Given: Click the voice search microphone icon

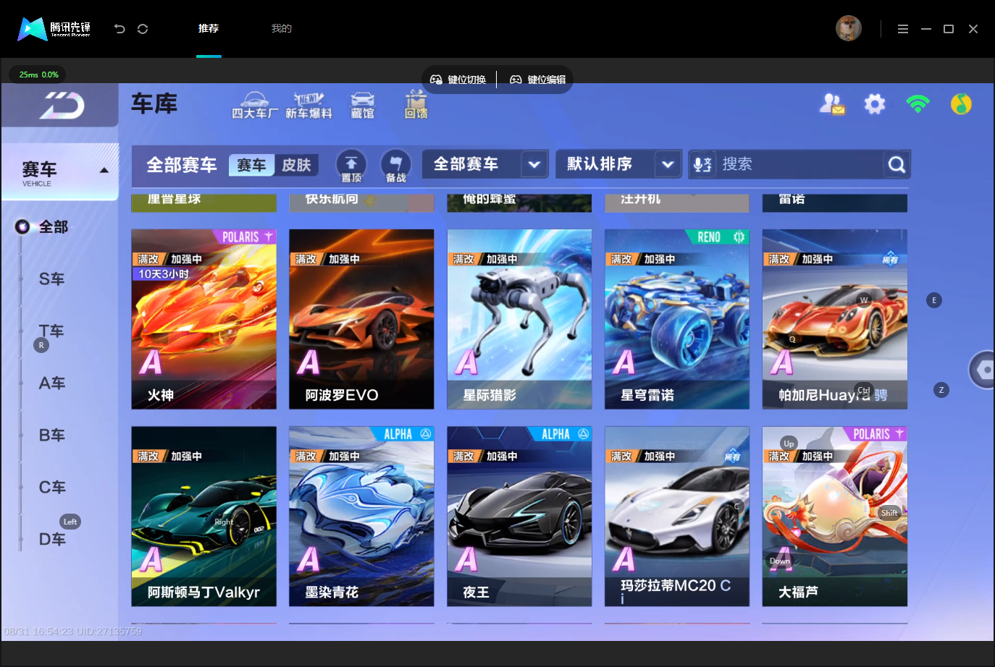Looking at the screenshot, I should click(702, 164).
